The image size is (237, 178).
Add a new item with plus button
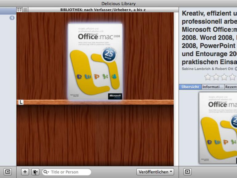pos(25,172)
